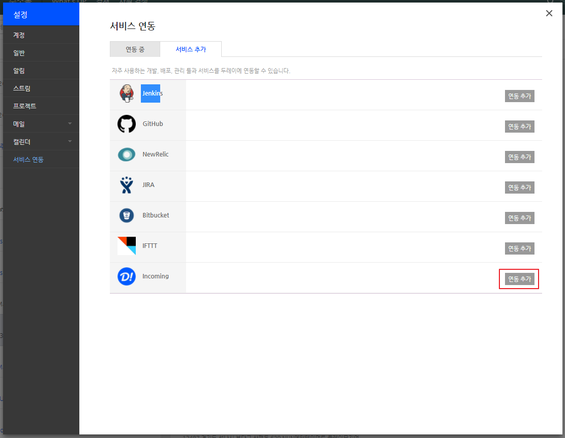Select 서비스 연동 in sidebar
The image size is (565, 438).
(x=41, y=160)
